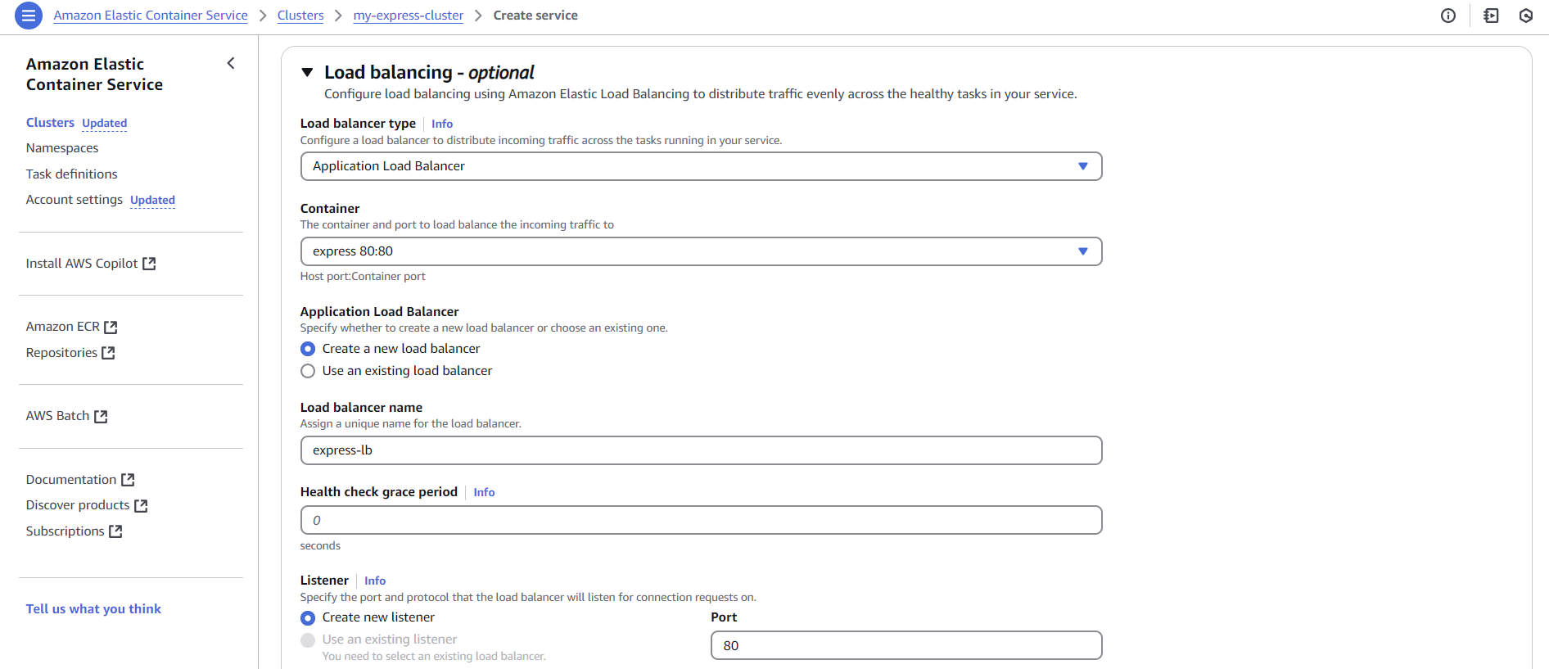Open the my-express-cluster breadcrumb link
Image resolution: width=1549 pixels, height=669 pixels.
coord(408,16)
